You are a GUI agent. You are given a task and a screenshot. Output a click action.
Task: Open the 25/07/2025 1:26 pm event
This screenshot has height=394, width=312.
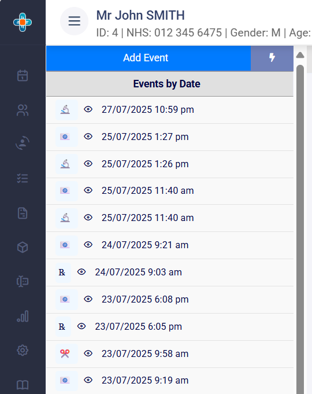pos(170,164)
